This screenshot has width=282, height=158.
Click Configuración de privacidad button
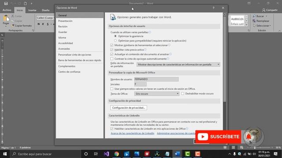coord(129,108)
